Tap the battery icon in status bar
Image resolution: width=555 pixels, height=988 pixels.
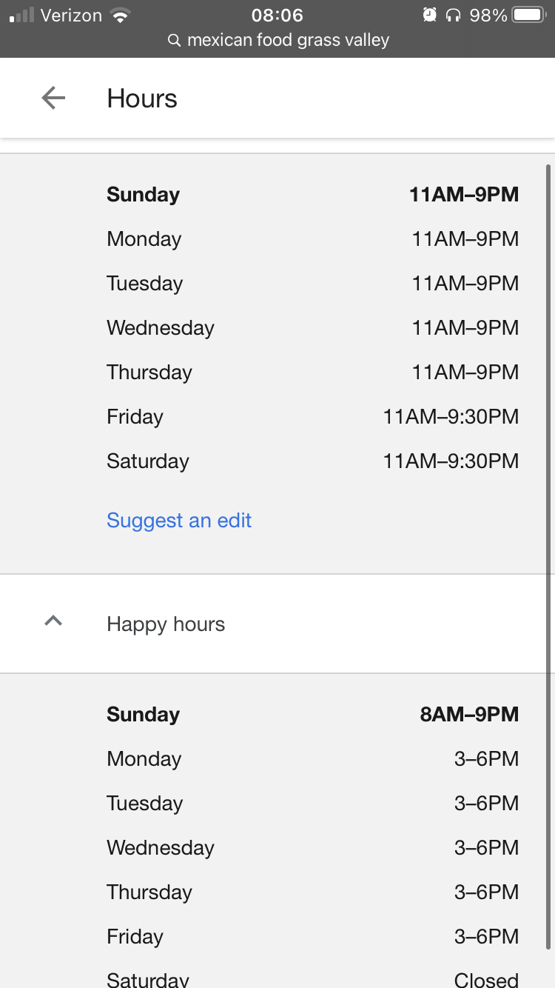point(529,15)
